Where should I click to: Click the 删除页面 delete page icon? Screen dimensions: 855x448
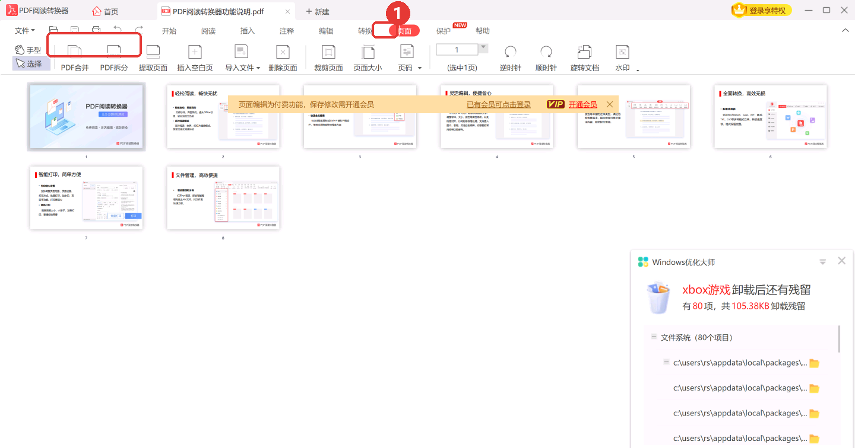coord(283,59)
